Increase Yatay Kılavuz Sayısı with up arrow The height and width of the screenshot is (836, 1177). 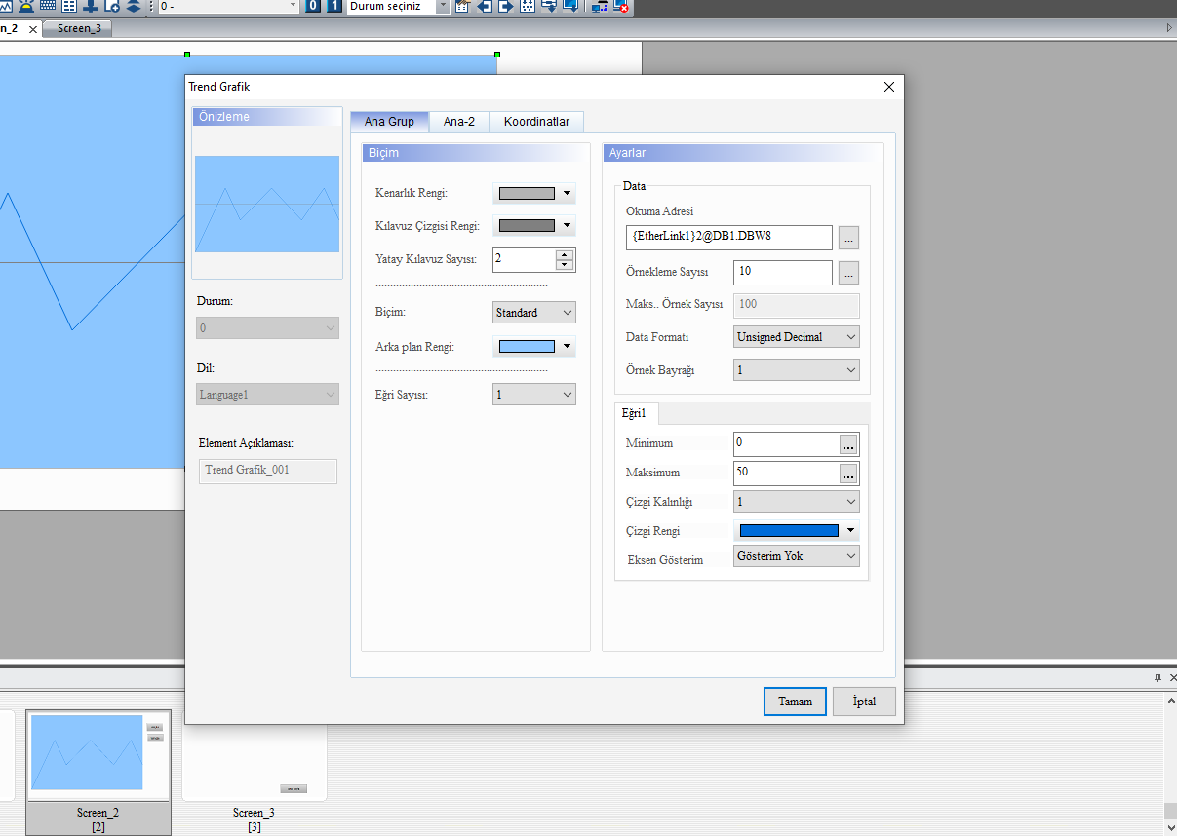point(564,254)
